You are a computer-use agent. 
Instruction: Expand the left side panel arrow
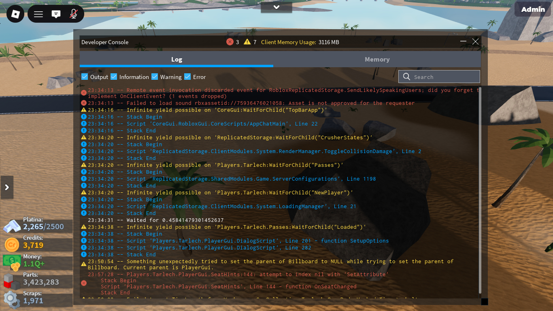coord(7,187)
